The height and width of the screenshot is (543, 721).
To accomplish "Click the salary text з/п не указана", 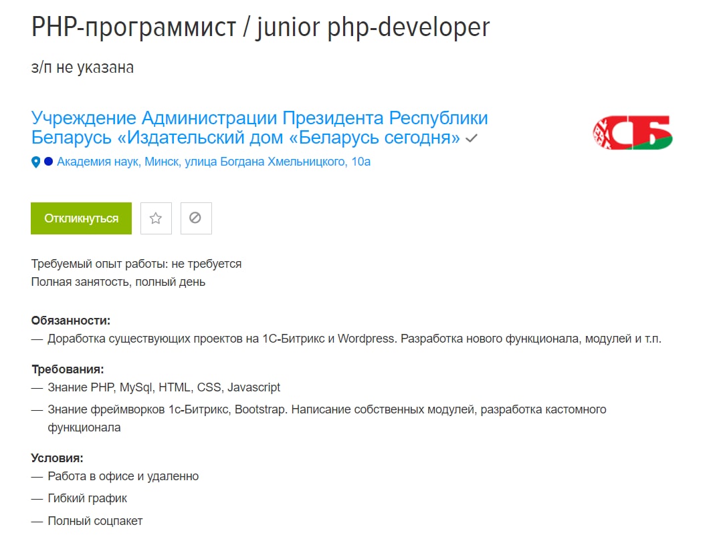I will coord(82,67).
